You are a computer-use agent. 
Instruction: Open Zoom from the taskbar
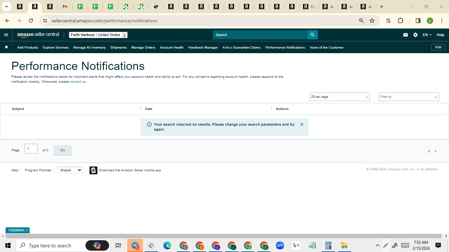tap(280, 245)
